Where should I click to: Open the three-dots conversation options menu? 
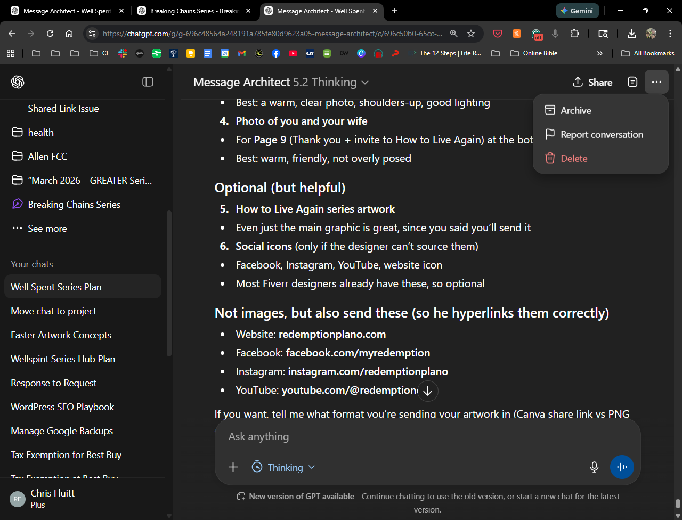click(656, 82)
